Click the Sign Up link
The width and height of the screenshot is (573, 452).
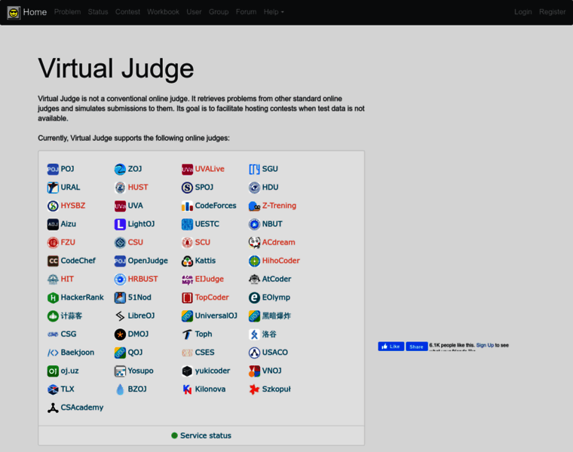(485, 345)
